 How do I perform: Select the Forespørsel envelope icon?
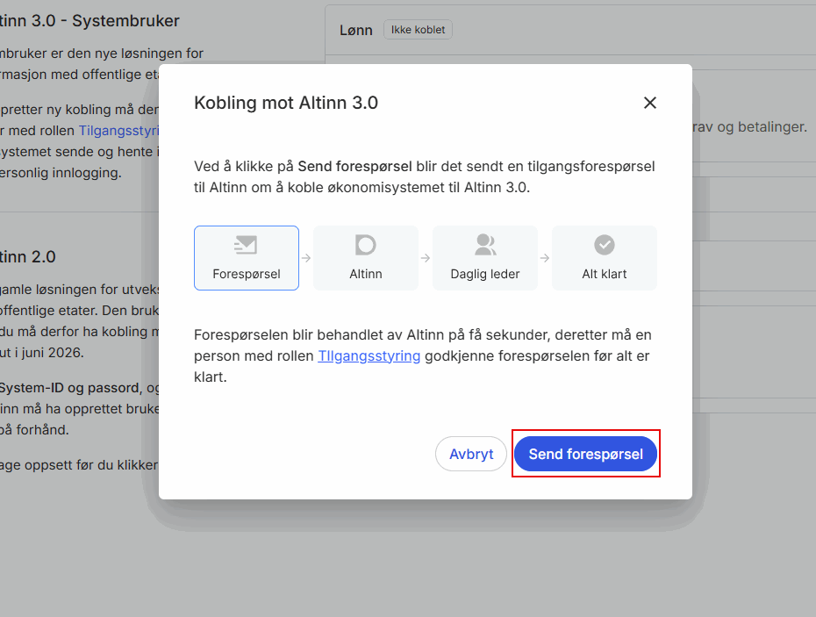(246, 245)
